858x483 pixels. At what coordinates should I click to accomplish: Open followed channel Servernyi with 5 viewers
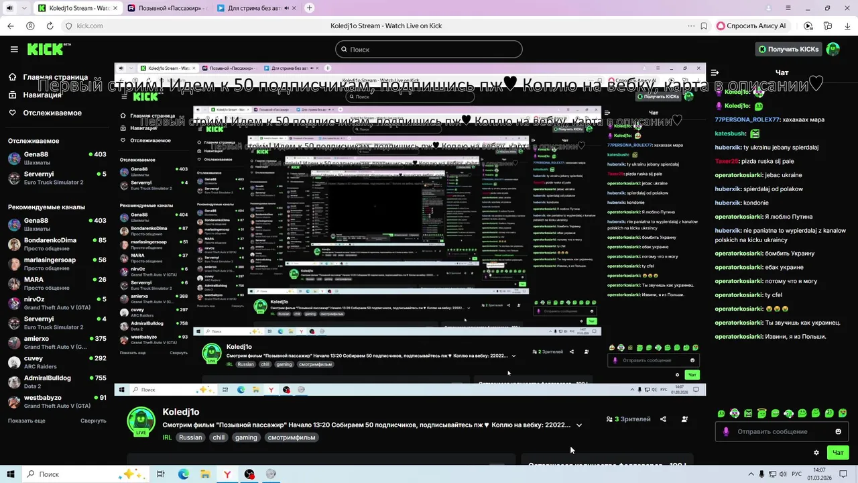[x=57, y=178]
